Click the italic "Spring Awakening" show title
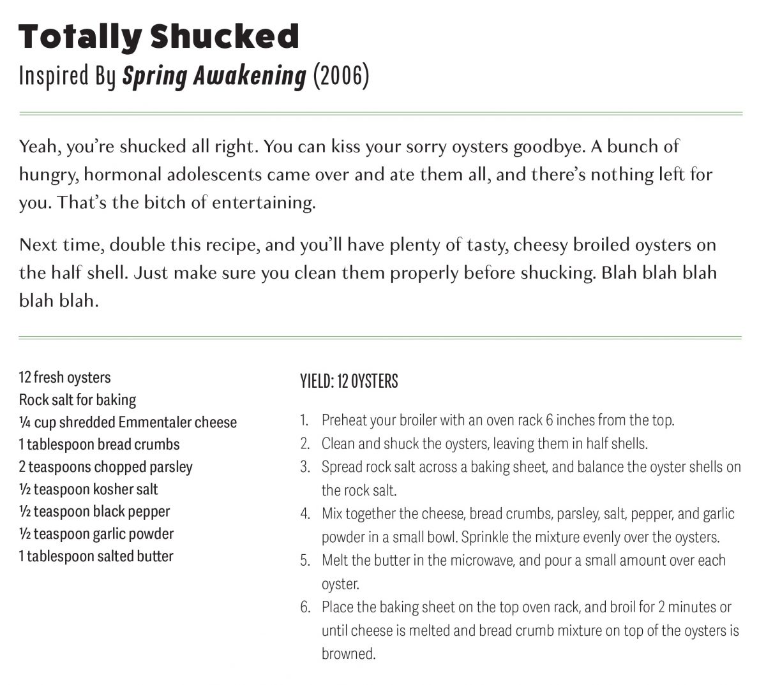766x685 pixels. tap(214, 76)
